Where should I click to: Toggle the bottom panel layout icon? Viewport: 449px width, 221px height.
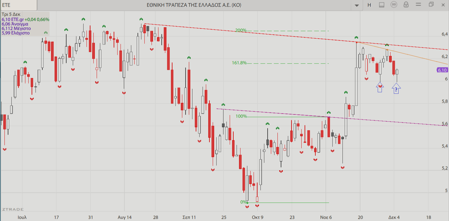[x=382, y=5]
